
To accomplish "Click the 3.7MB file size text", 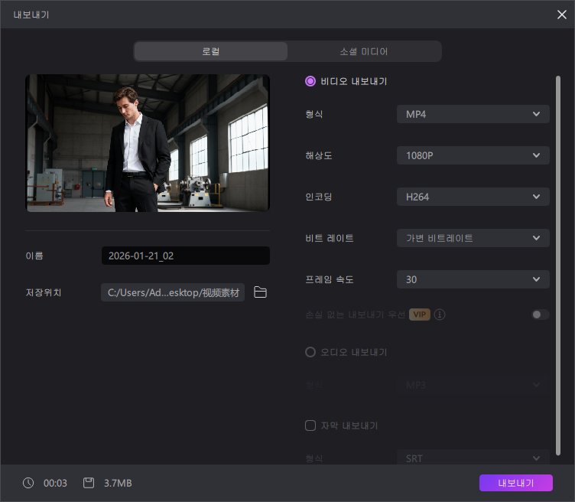I will [118, 483].
